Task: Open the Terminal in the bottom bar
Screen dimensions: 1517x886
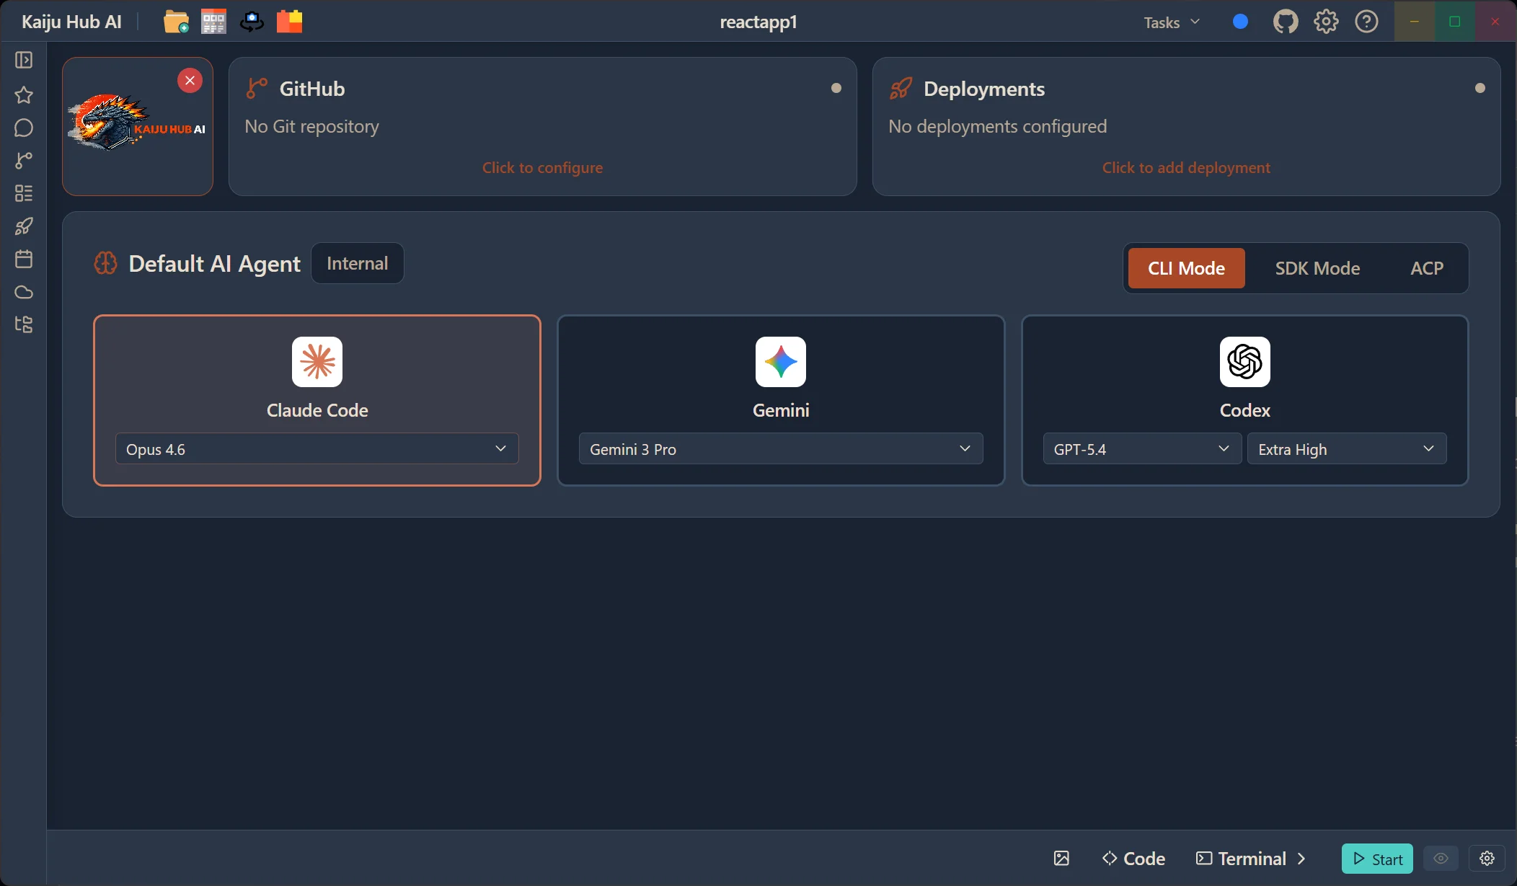Action: coord(1242,859)
